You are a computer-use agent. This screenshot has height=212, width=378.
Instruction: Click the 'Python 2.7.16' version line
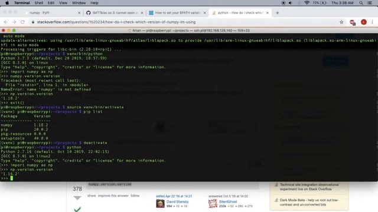tap(55, 152)
